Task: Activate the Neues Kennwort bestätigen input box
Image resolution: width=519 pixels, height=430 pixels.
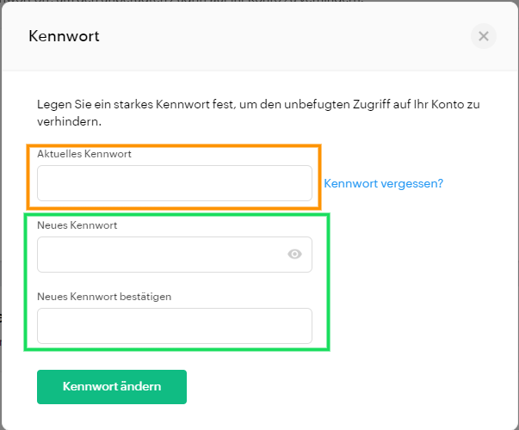Action: click(175, 326)
